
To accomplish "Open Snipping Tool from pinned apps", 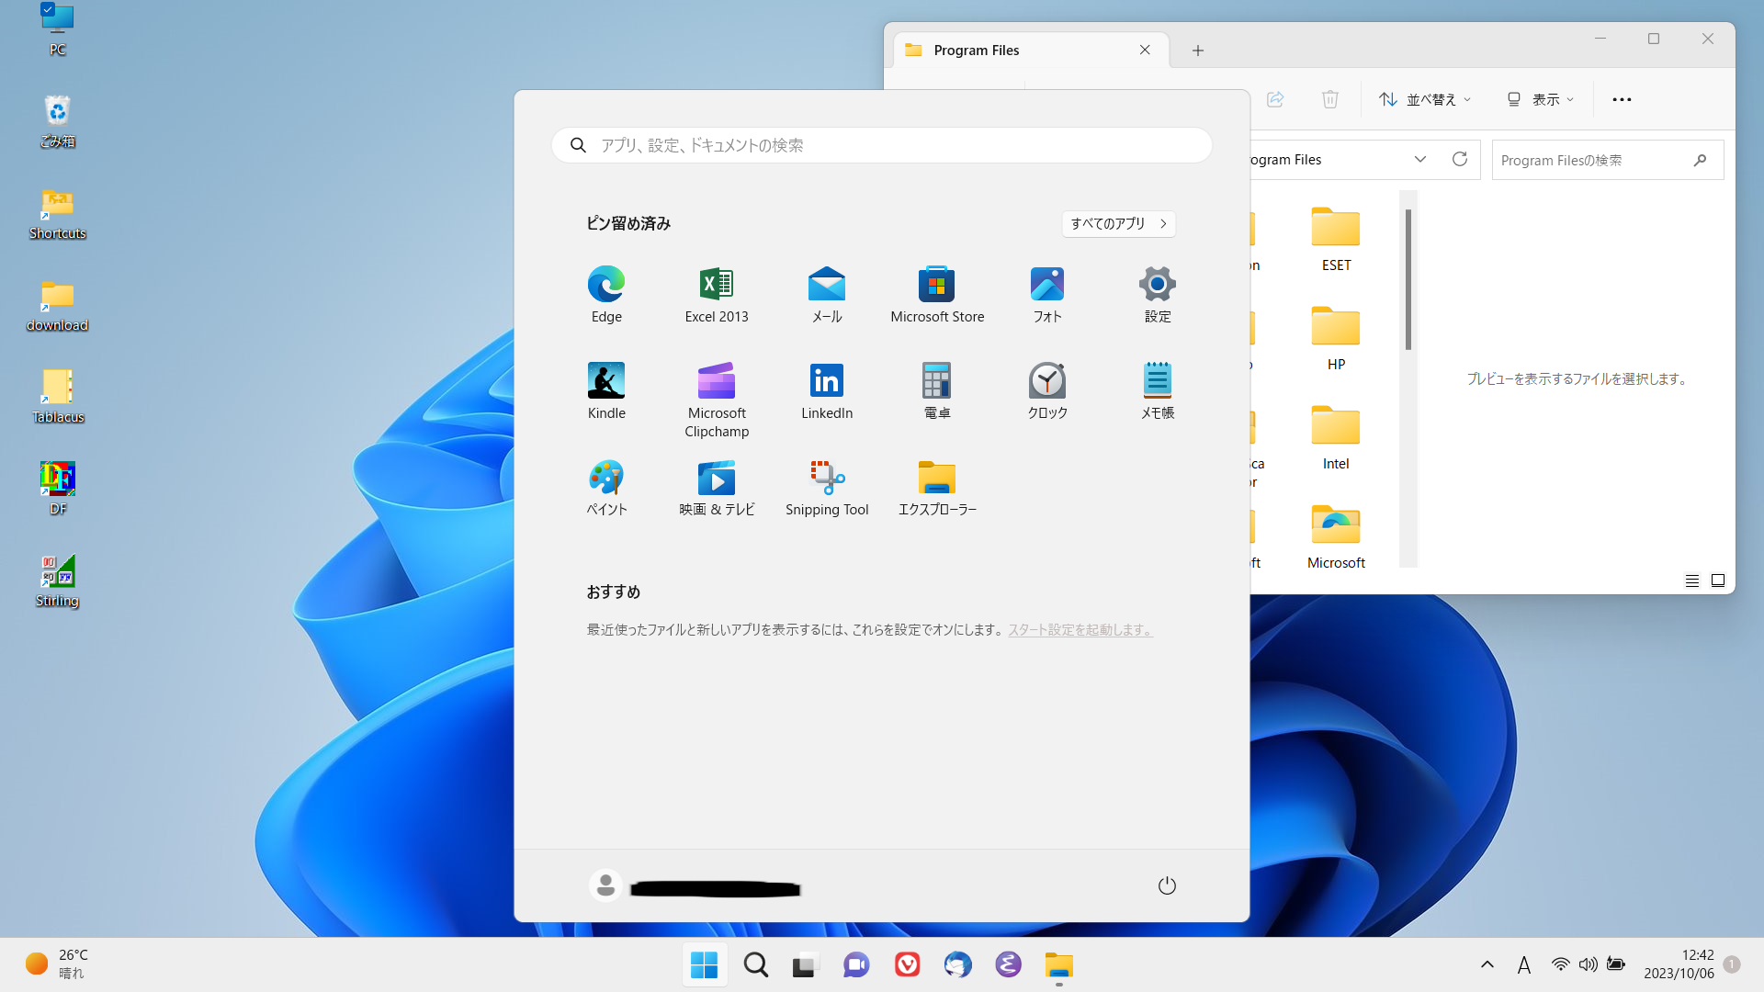I will point(826,487).
